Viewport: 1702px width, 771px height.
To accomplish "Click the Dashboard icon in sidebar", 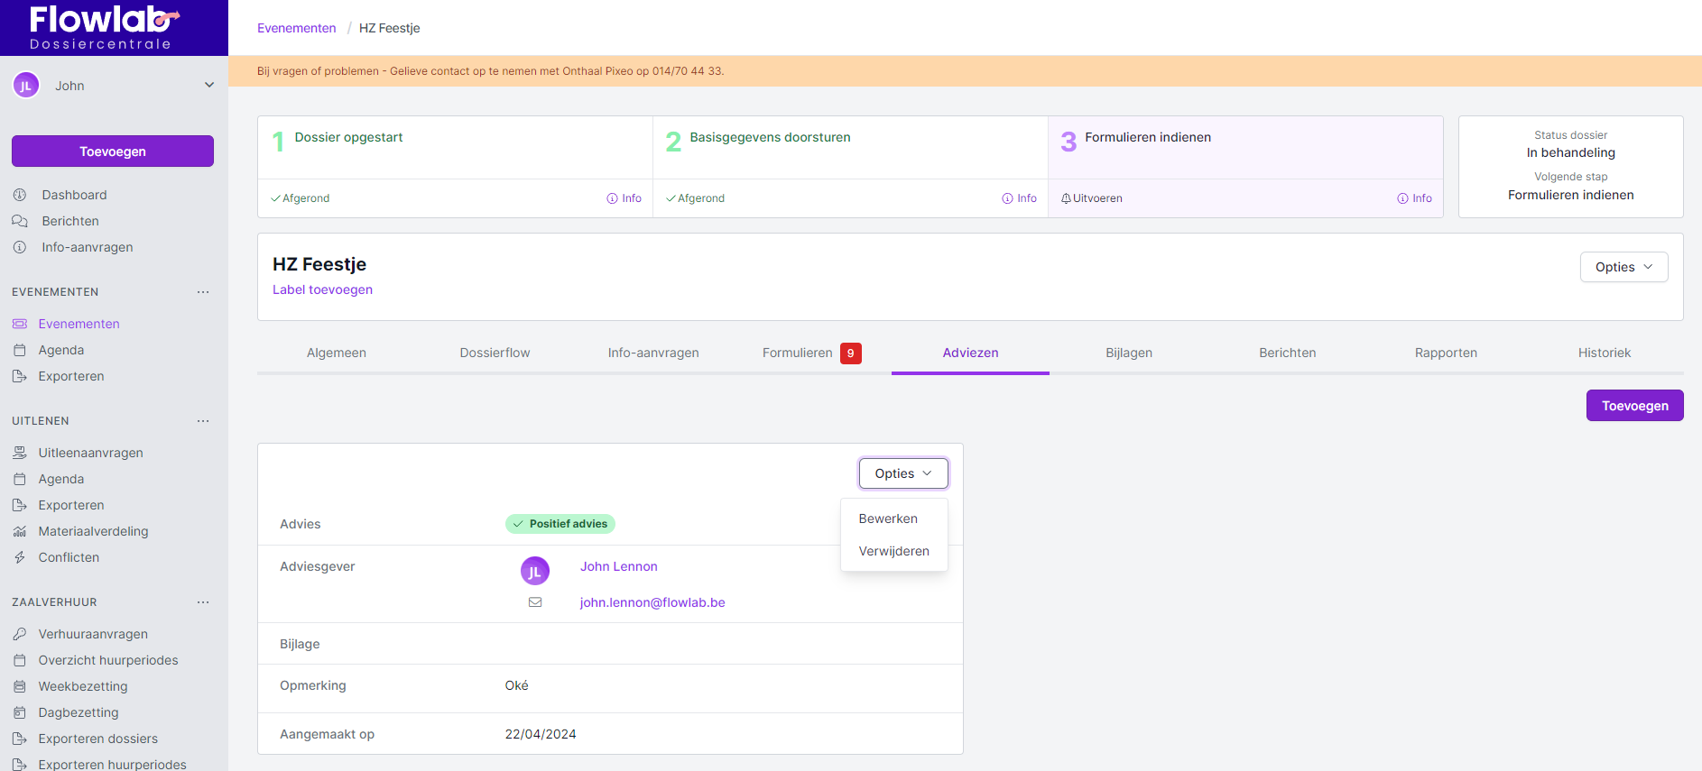I will pos(20,195).
